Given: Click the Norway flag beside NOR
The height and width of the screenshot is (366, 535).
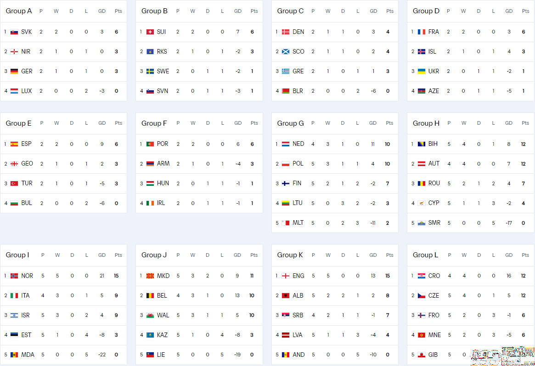Looking at the screenshot, I should pos(14,276).
